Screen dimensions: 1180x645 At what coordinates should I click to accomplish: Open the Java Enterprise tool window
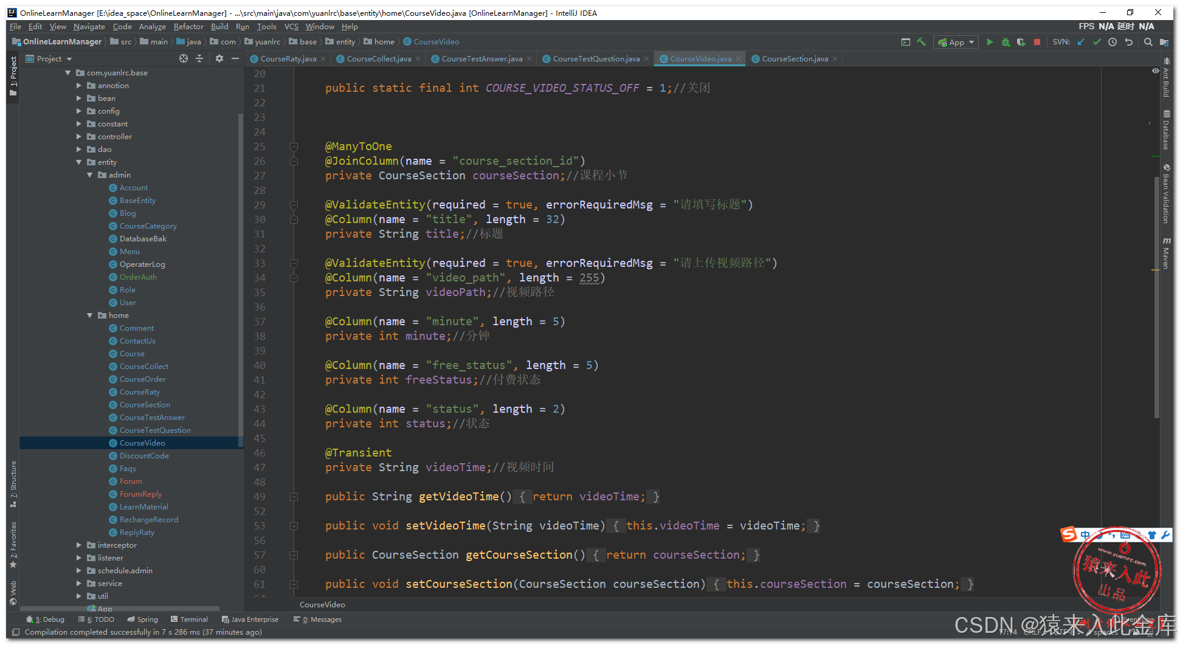click(x=250, y=619)
